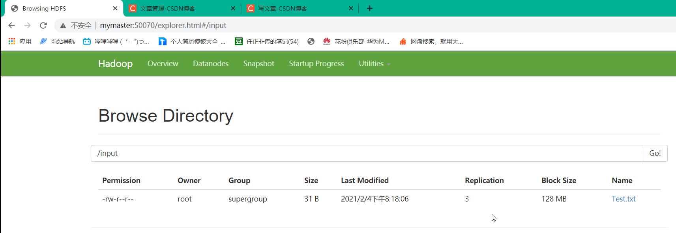Open the 哔哩哔哩 bookmark

pos(116,41)
